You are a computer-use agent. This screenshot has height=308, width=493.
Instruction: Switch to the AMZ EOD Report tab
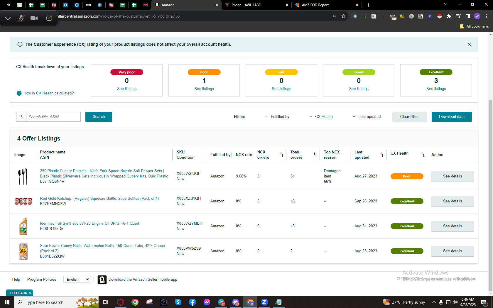pyautogui.click(x=327, y=5)
